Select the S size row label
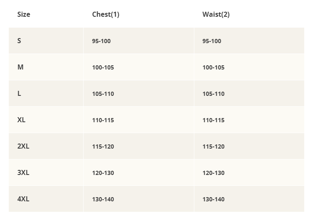This screenshot has width=313, height=221. (x=19, y=41)
